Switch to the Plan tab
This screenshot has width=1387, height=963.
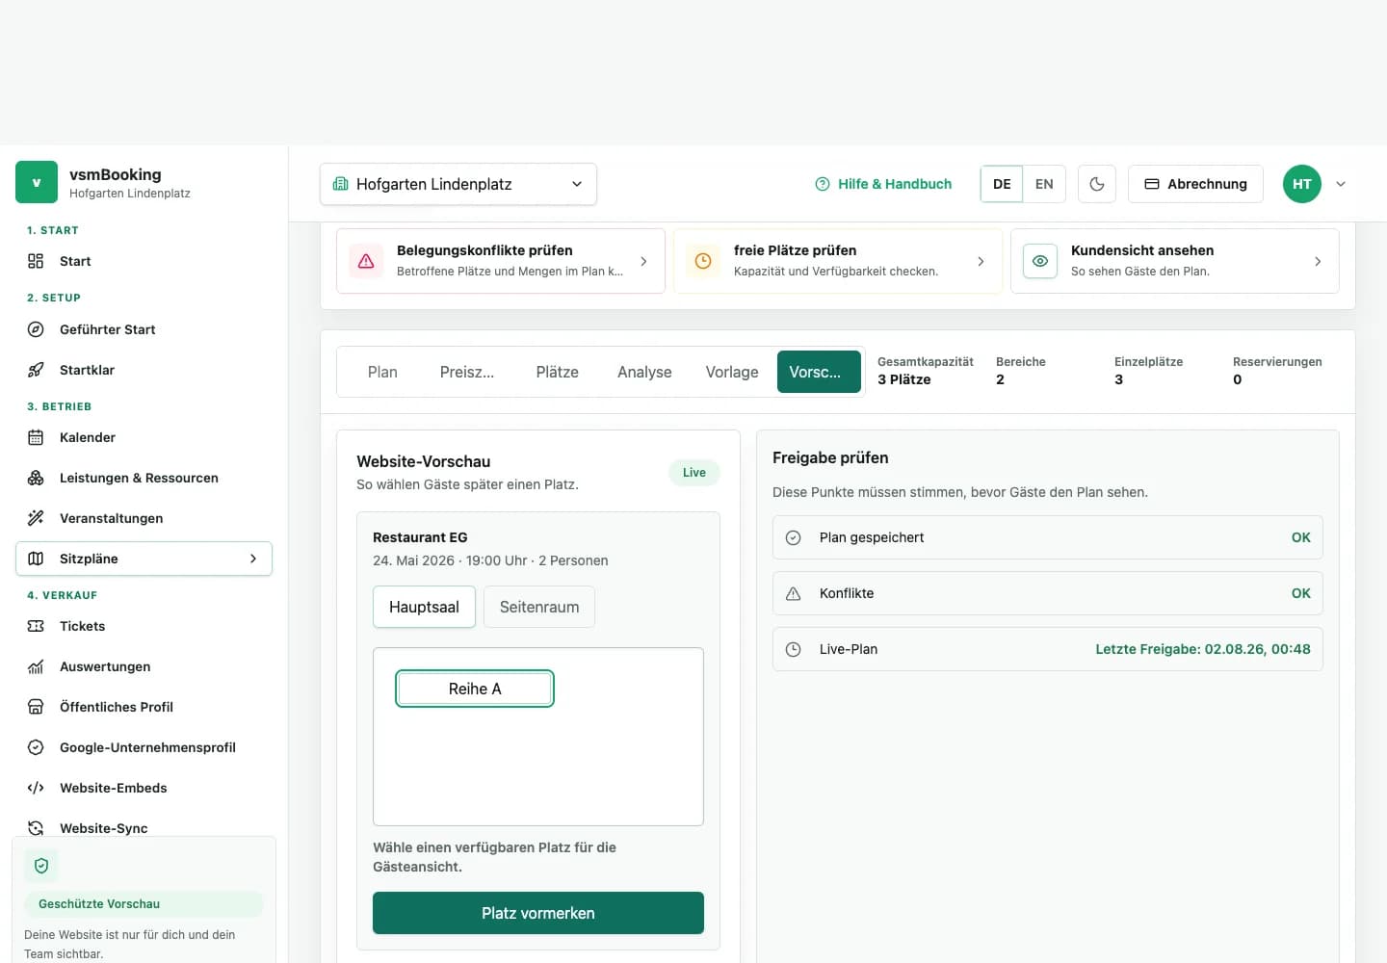tap(382, 372)
